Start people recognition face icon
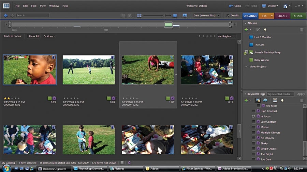Screen dimensions: 307x172 (275, 100)
